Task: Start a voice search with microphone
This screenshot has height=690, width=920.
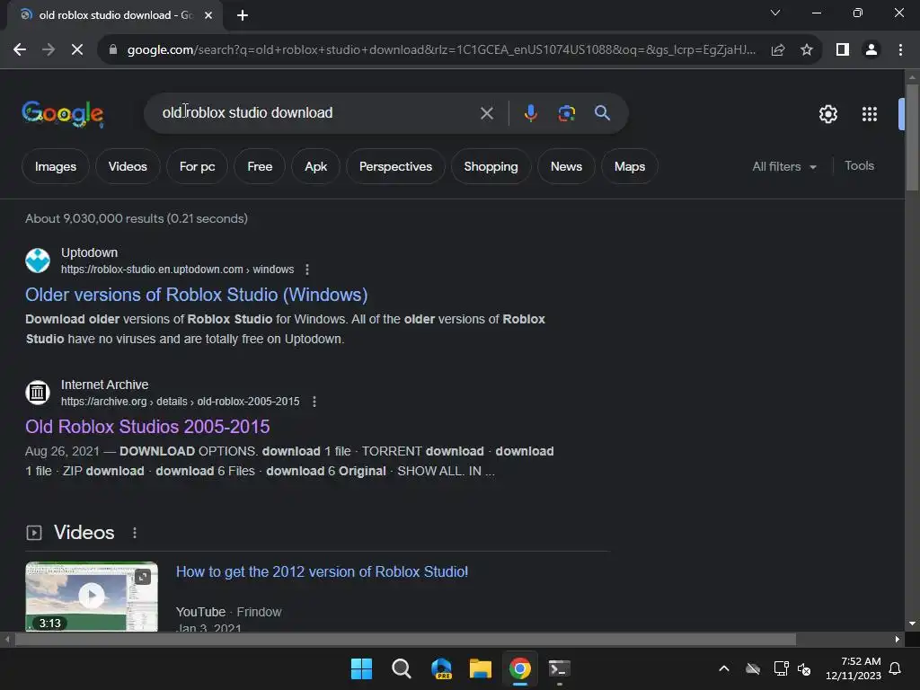Action: coord(530,113)
